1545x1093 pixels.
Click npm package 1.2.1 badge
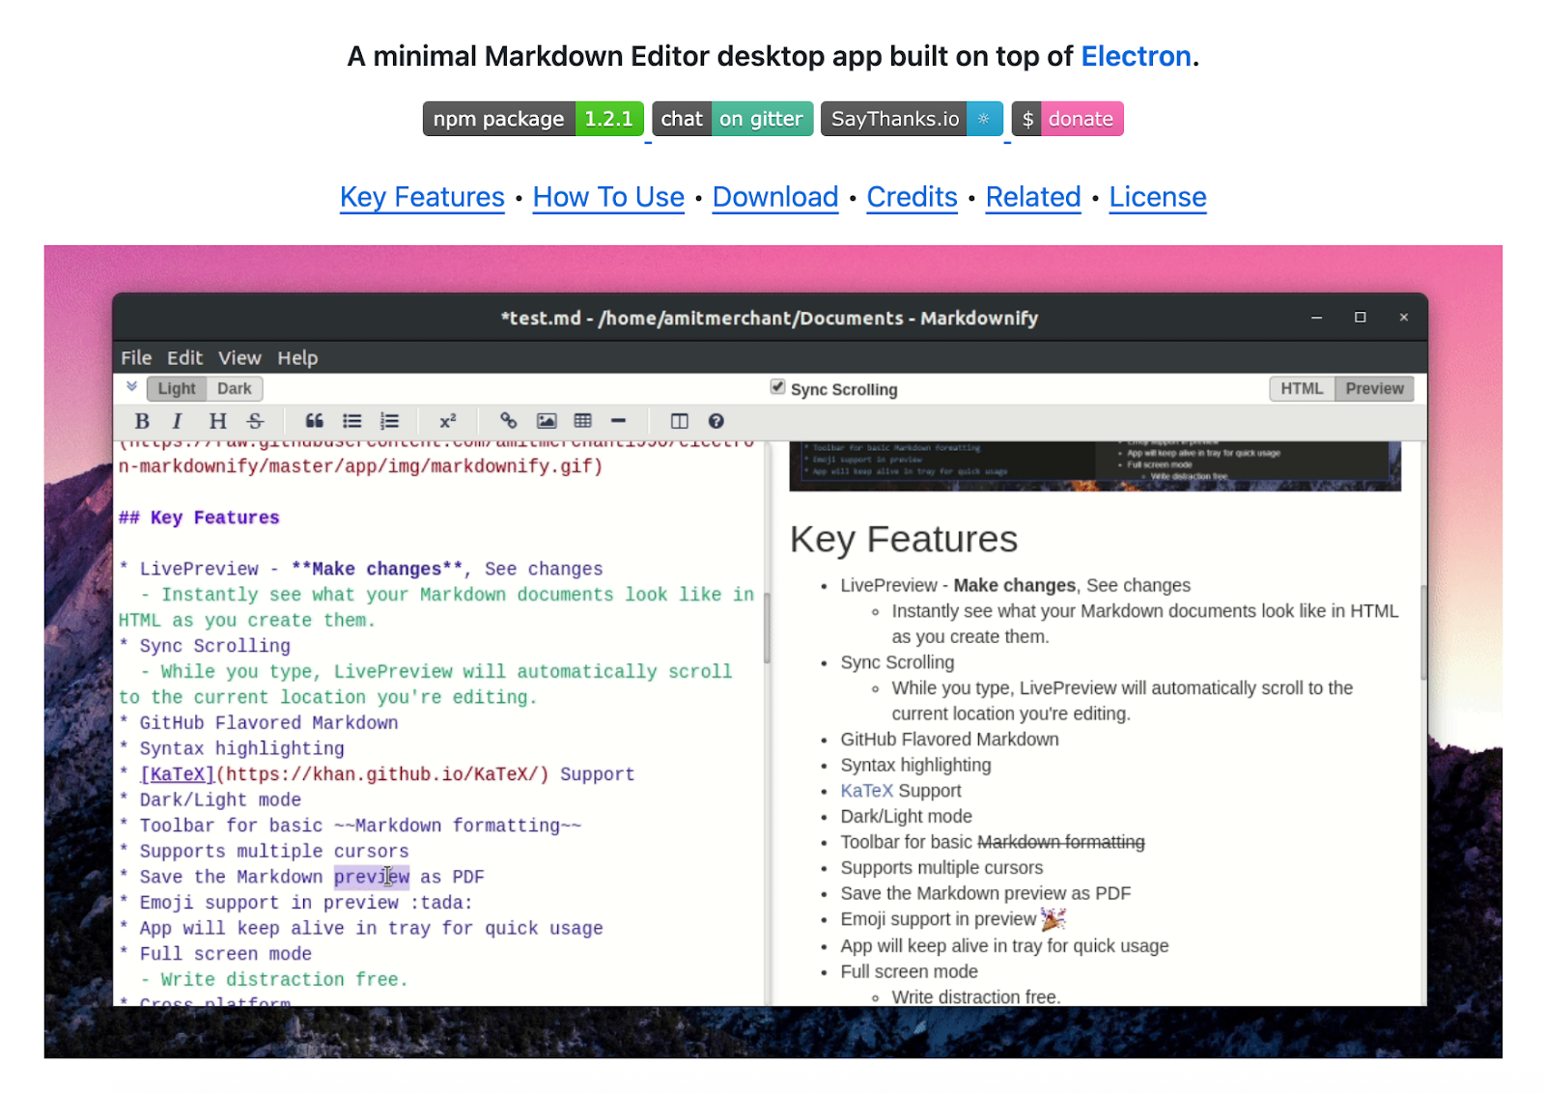[533, 119]
